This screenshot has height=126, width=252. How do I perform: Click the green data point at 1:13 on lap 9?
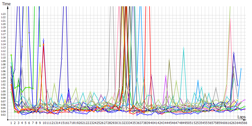pos(40,46)
